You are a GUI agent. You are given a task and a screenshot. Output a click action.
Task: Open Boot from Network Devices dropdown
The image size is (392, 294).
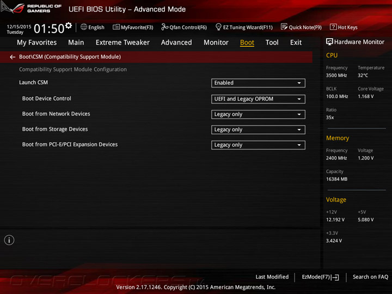258,114
